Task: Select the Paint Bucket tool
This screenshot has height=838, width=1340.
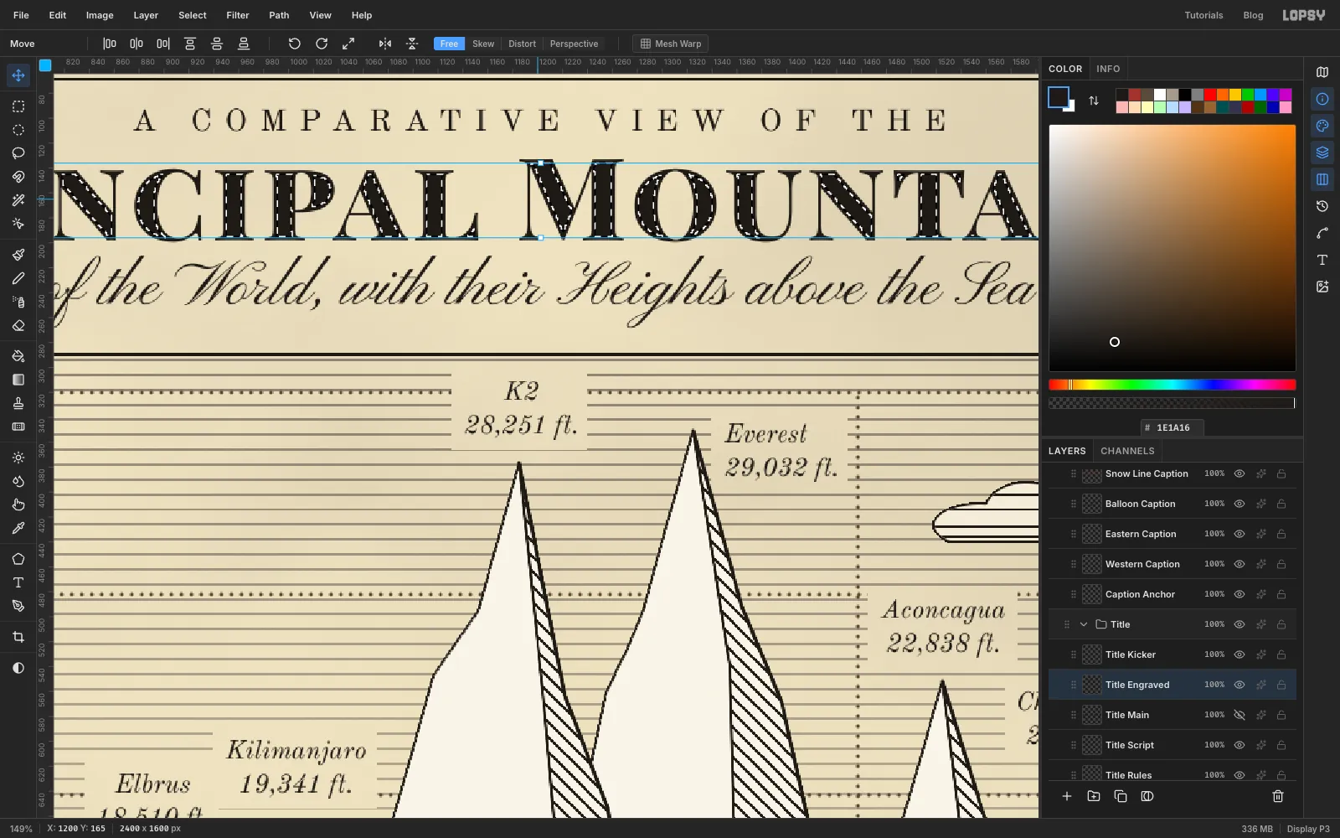Action: click(18, 356)
